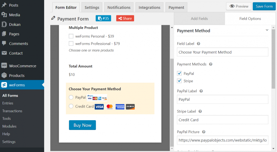Screen dimensions: 277x152
Task: Click the PayPal Picture URL field
Action: tap(223, 140)
